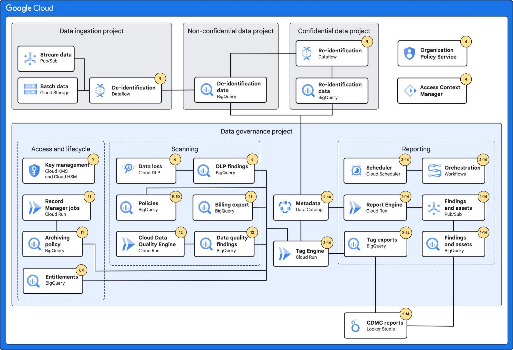Click the Batch data label
513x350 pixels.
[x=54, y=86]
